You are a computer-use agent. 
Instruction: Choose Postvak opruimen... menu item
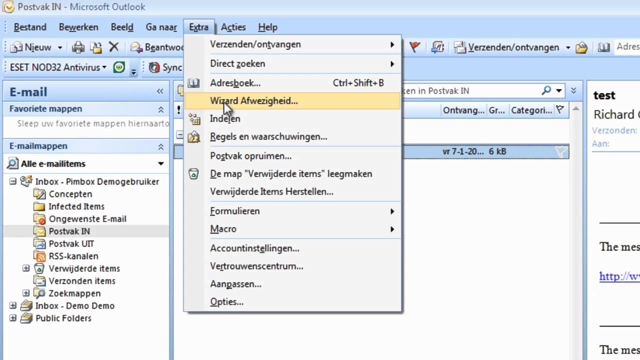coord(293,156)
